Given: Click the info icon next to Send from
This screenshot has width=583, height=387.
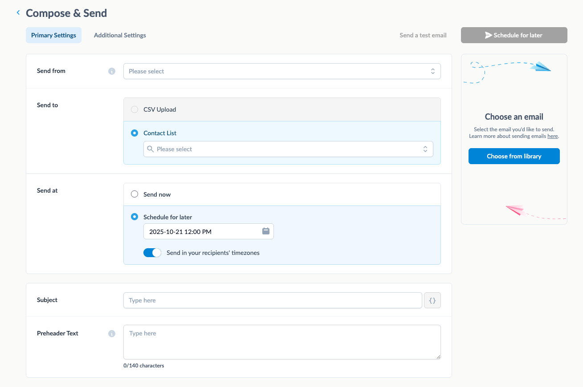Looking at the screenshot, I should [x=112, y=71].
